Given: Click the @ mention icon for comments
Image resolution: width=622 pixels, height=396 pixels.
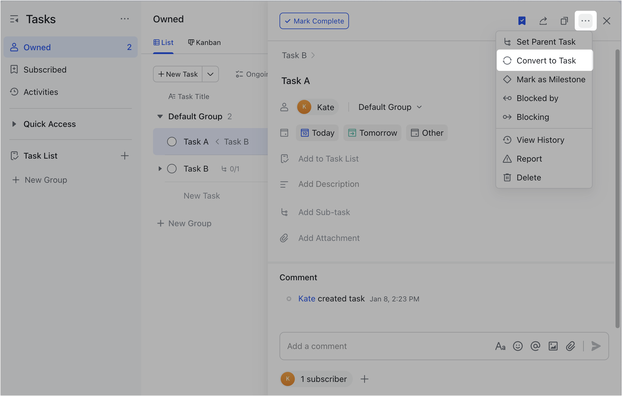Looking at the screenshot, I should tap(535, 346).
